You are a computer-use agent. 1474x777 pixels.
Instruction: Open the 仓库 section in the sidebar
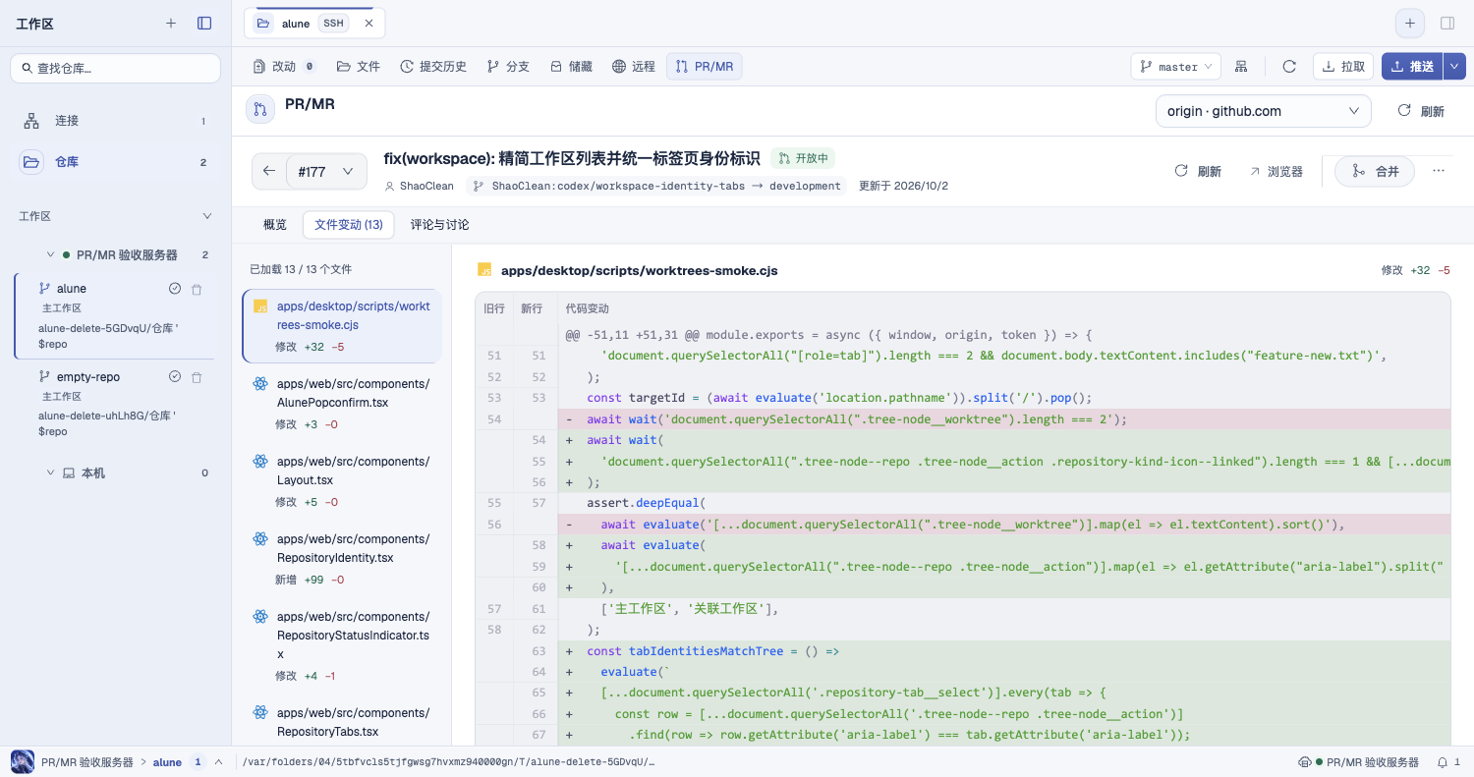(x=115, y=162)
